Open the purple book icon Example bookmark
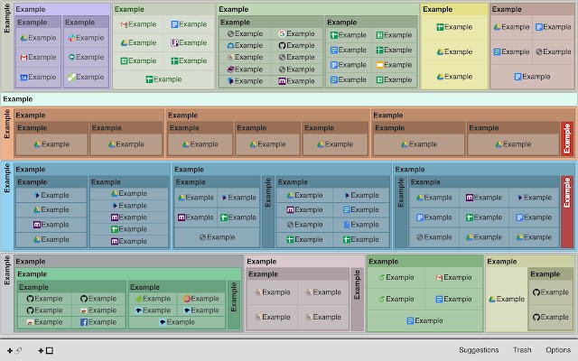 [x=245, y=69]
